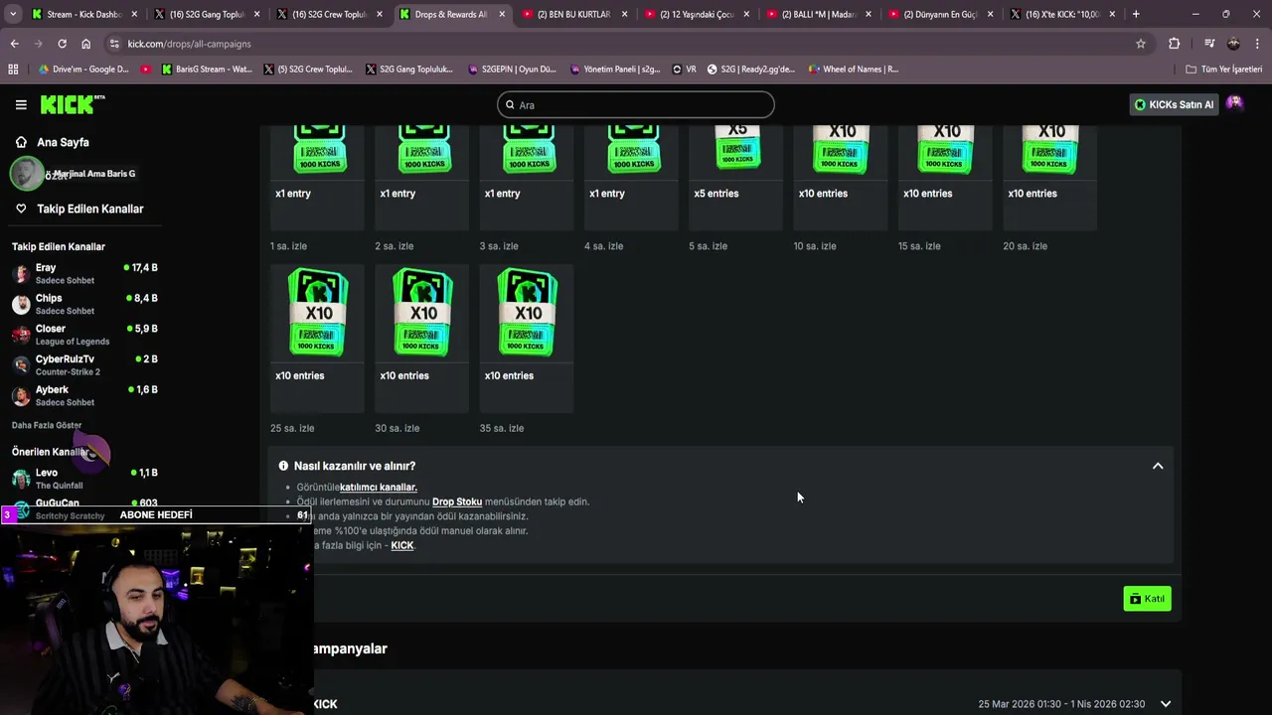Select the 15 sa. izle x10 entries reward
The height and width of the screenshot is (715, 1272).
[945, 177]
